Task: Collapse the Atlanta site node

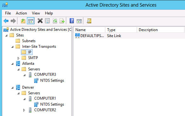Action: coord(12,64)
